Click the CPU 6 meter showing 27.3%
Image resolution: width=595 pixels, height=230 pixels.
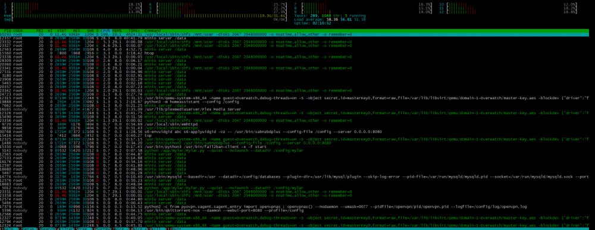pos(218,12)
